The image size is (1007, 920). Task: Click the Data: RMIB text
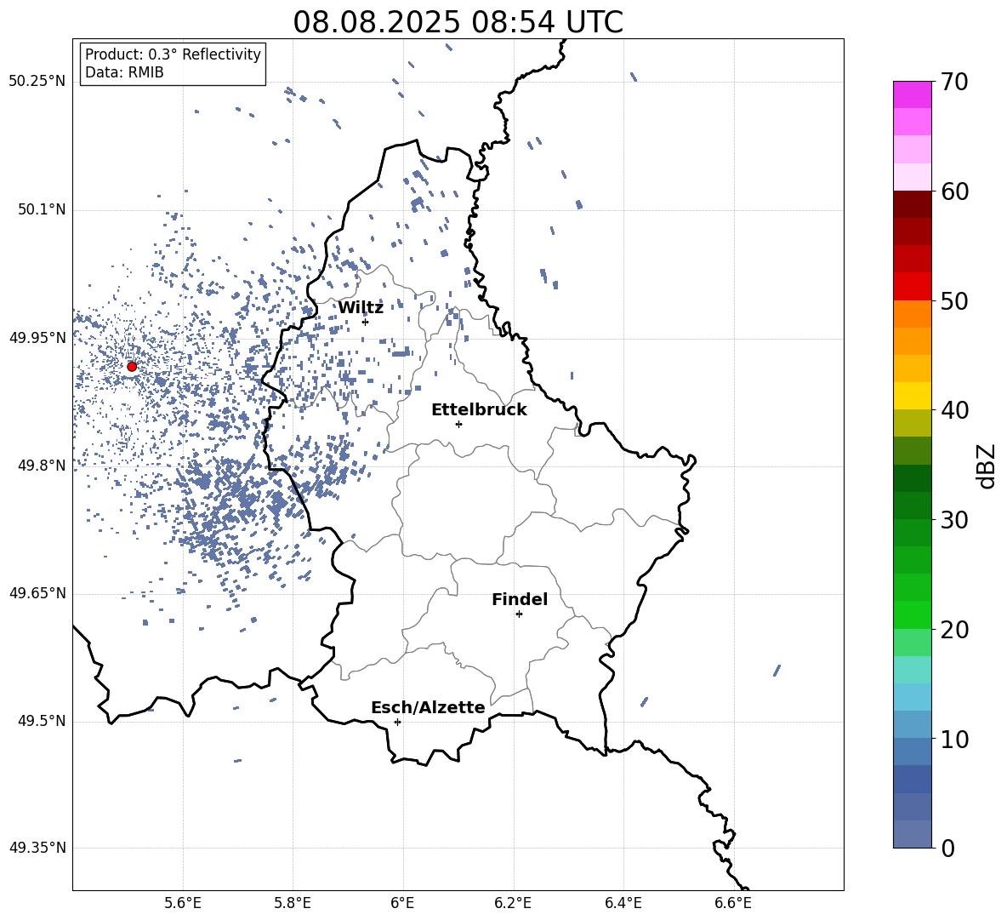[x=124, y=72]
